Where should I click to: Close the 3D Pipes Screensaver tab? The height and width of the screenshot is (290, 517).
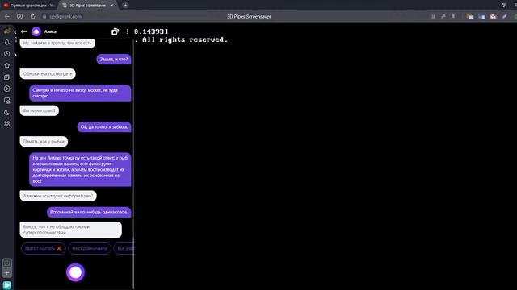[112, 6]
